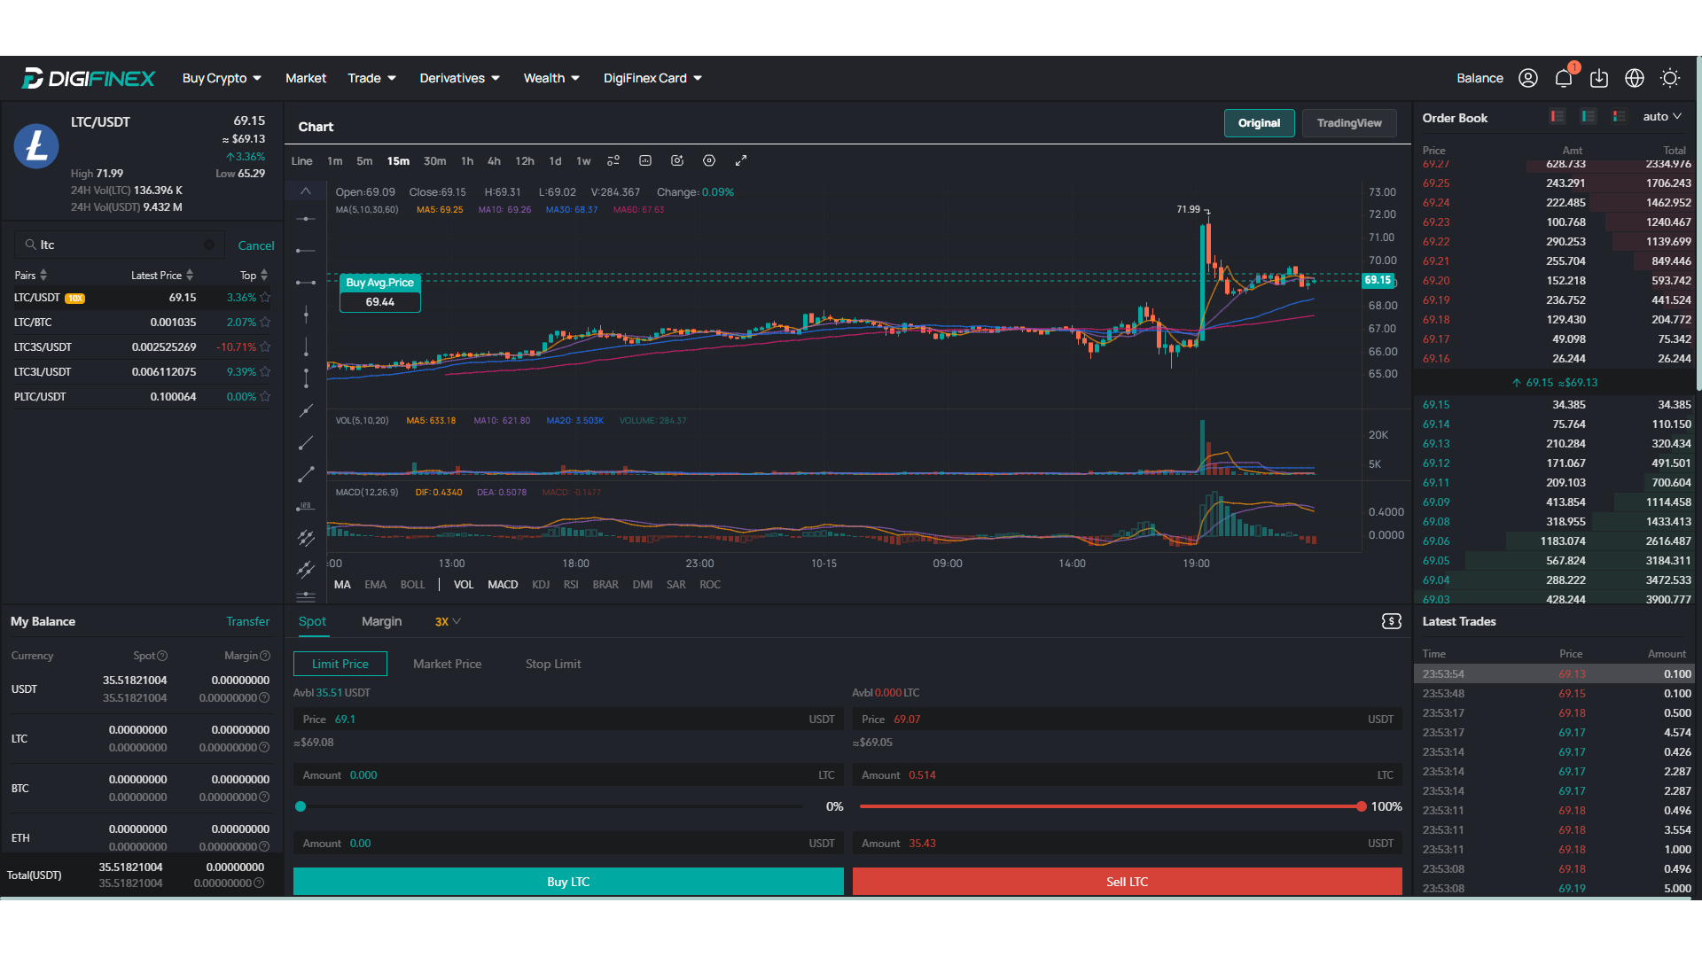Switch chart to TradingView mode
This screenshot has height=957, width=1702.
click(1349, 123)
